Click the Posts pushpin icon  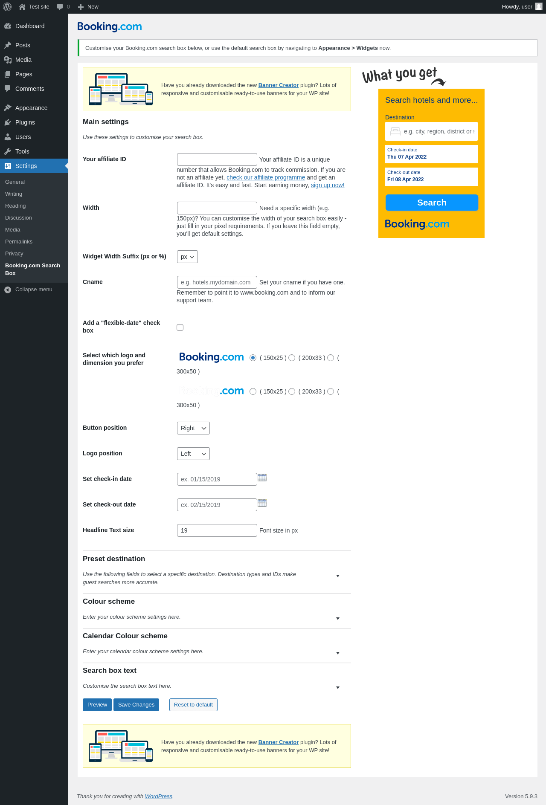[8, 45]
